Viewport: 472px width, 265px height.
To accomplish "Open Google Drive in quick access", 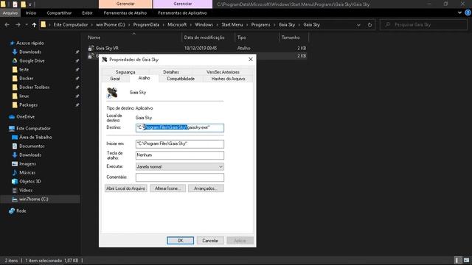I will [32, 60].
